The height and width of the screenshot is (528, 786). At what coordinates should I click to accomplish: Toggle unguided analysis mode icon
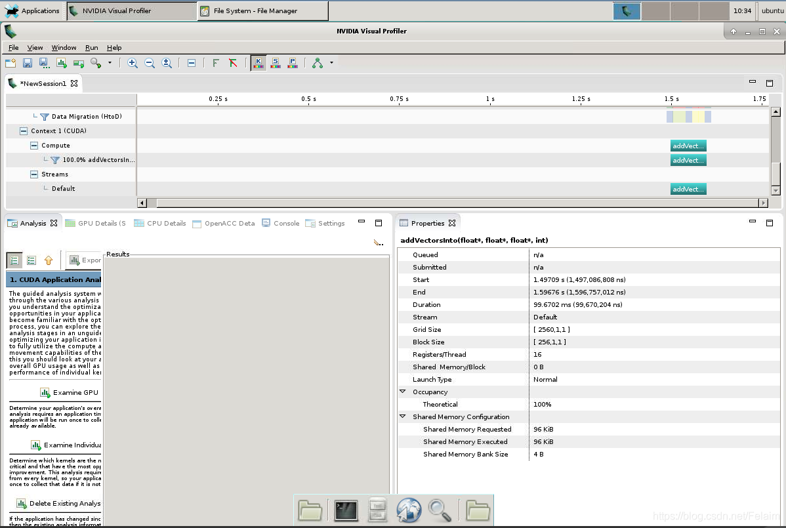(31, 260)
